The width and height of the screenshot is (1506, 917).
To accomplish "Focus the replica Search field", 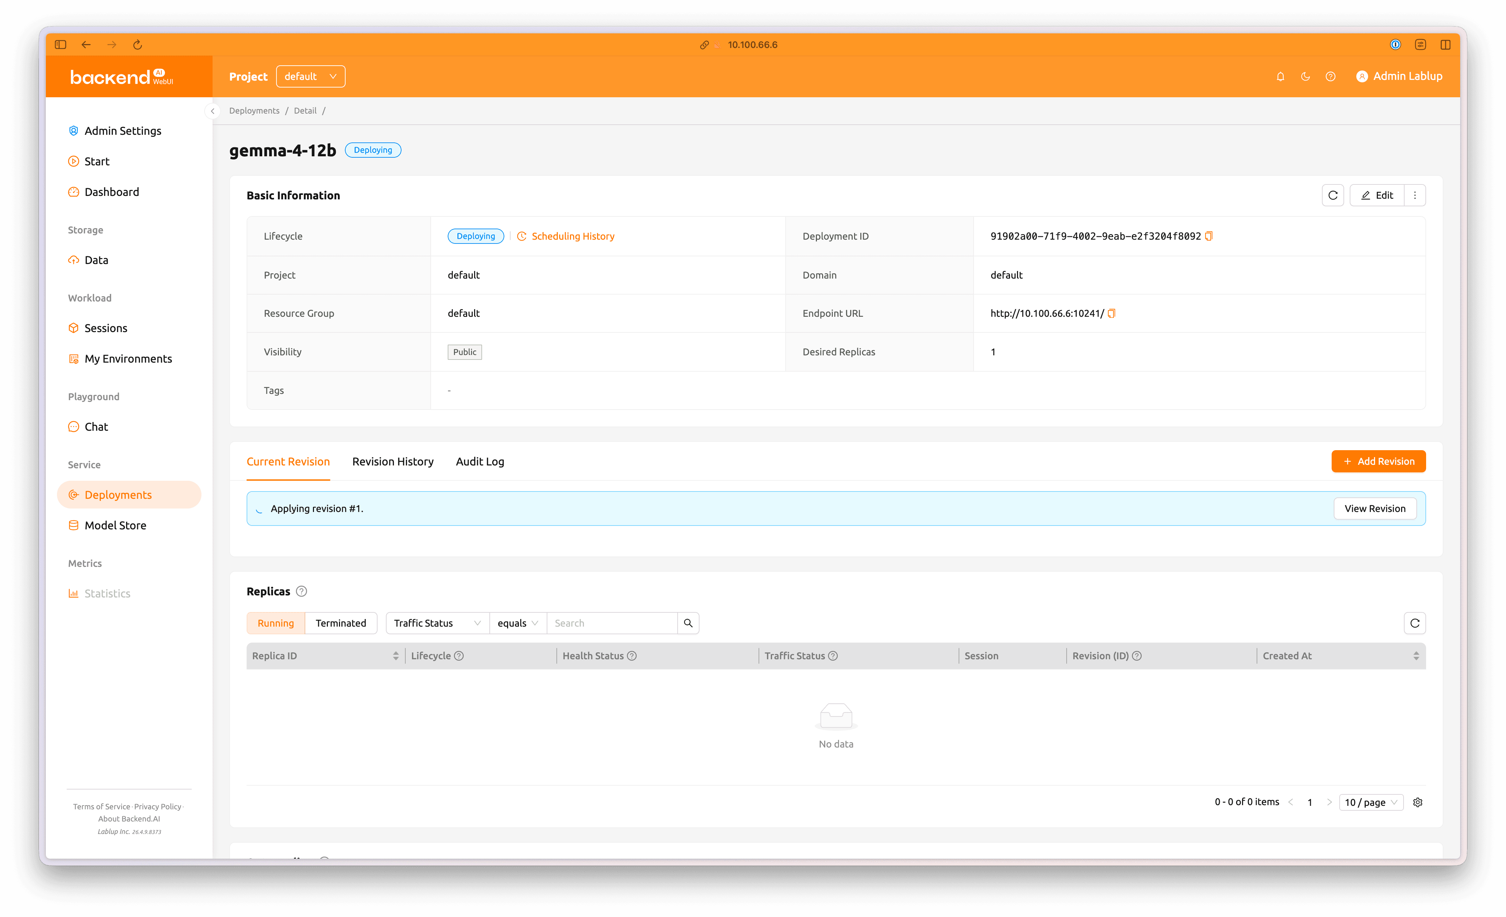I will [x=612, y=623].
